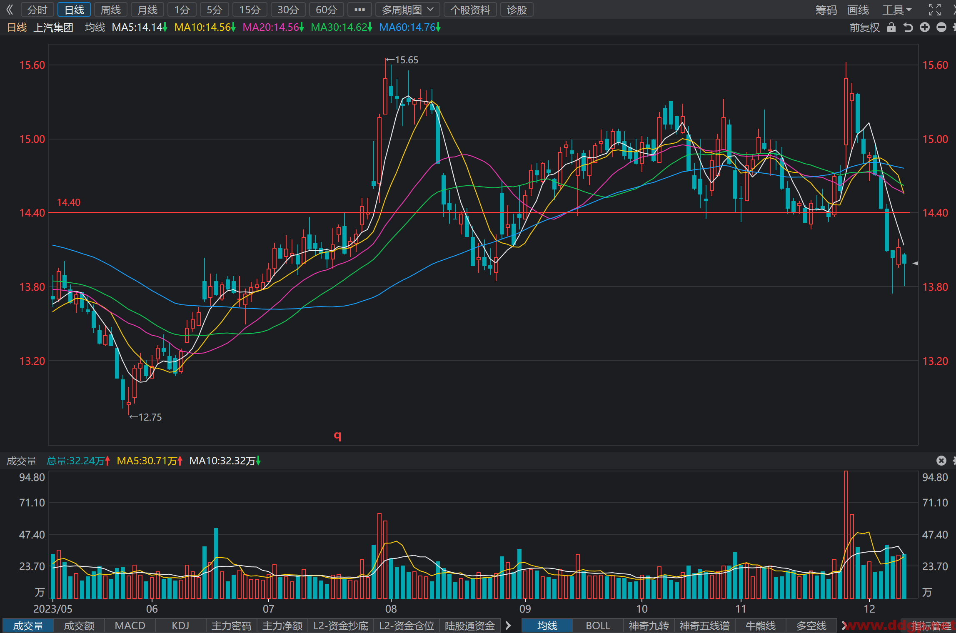Select MACD indicator tab
Image resolution: width=956 pixels, height=633 pixels.
130,626
